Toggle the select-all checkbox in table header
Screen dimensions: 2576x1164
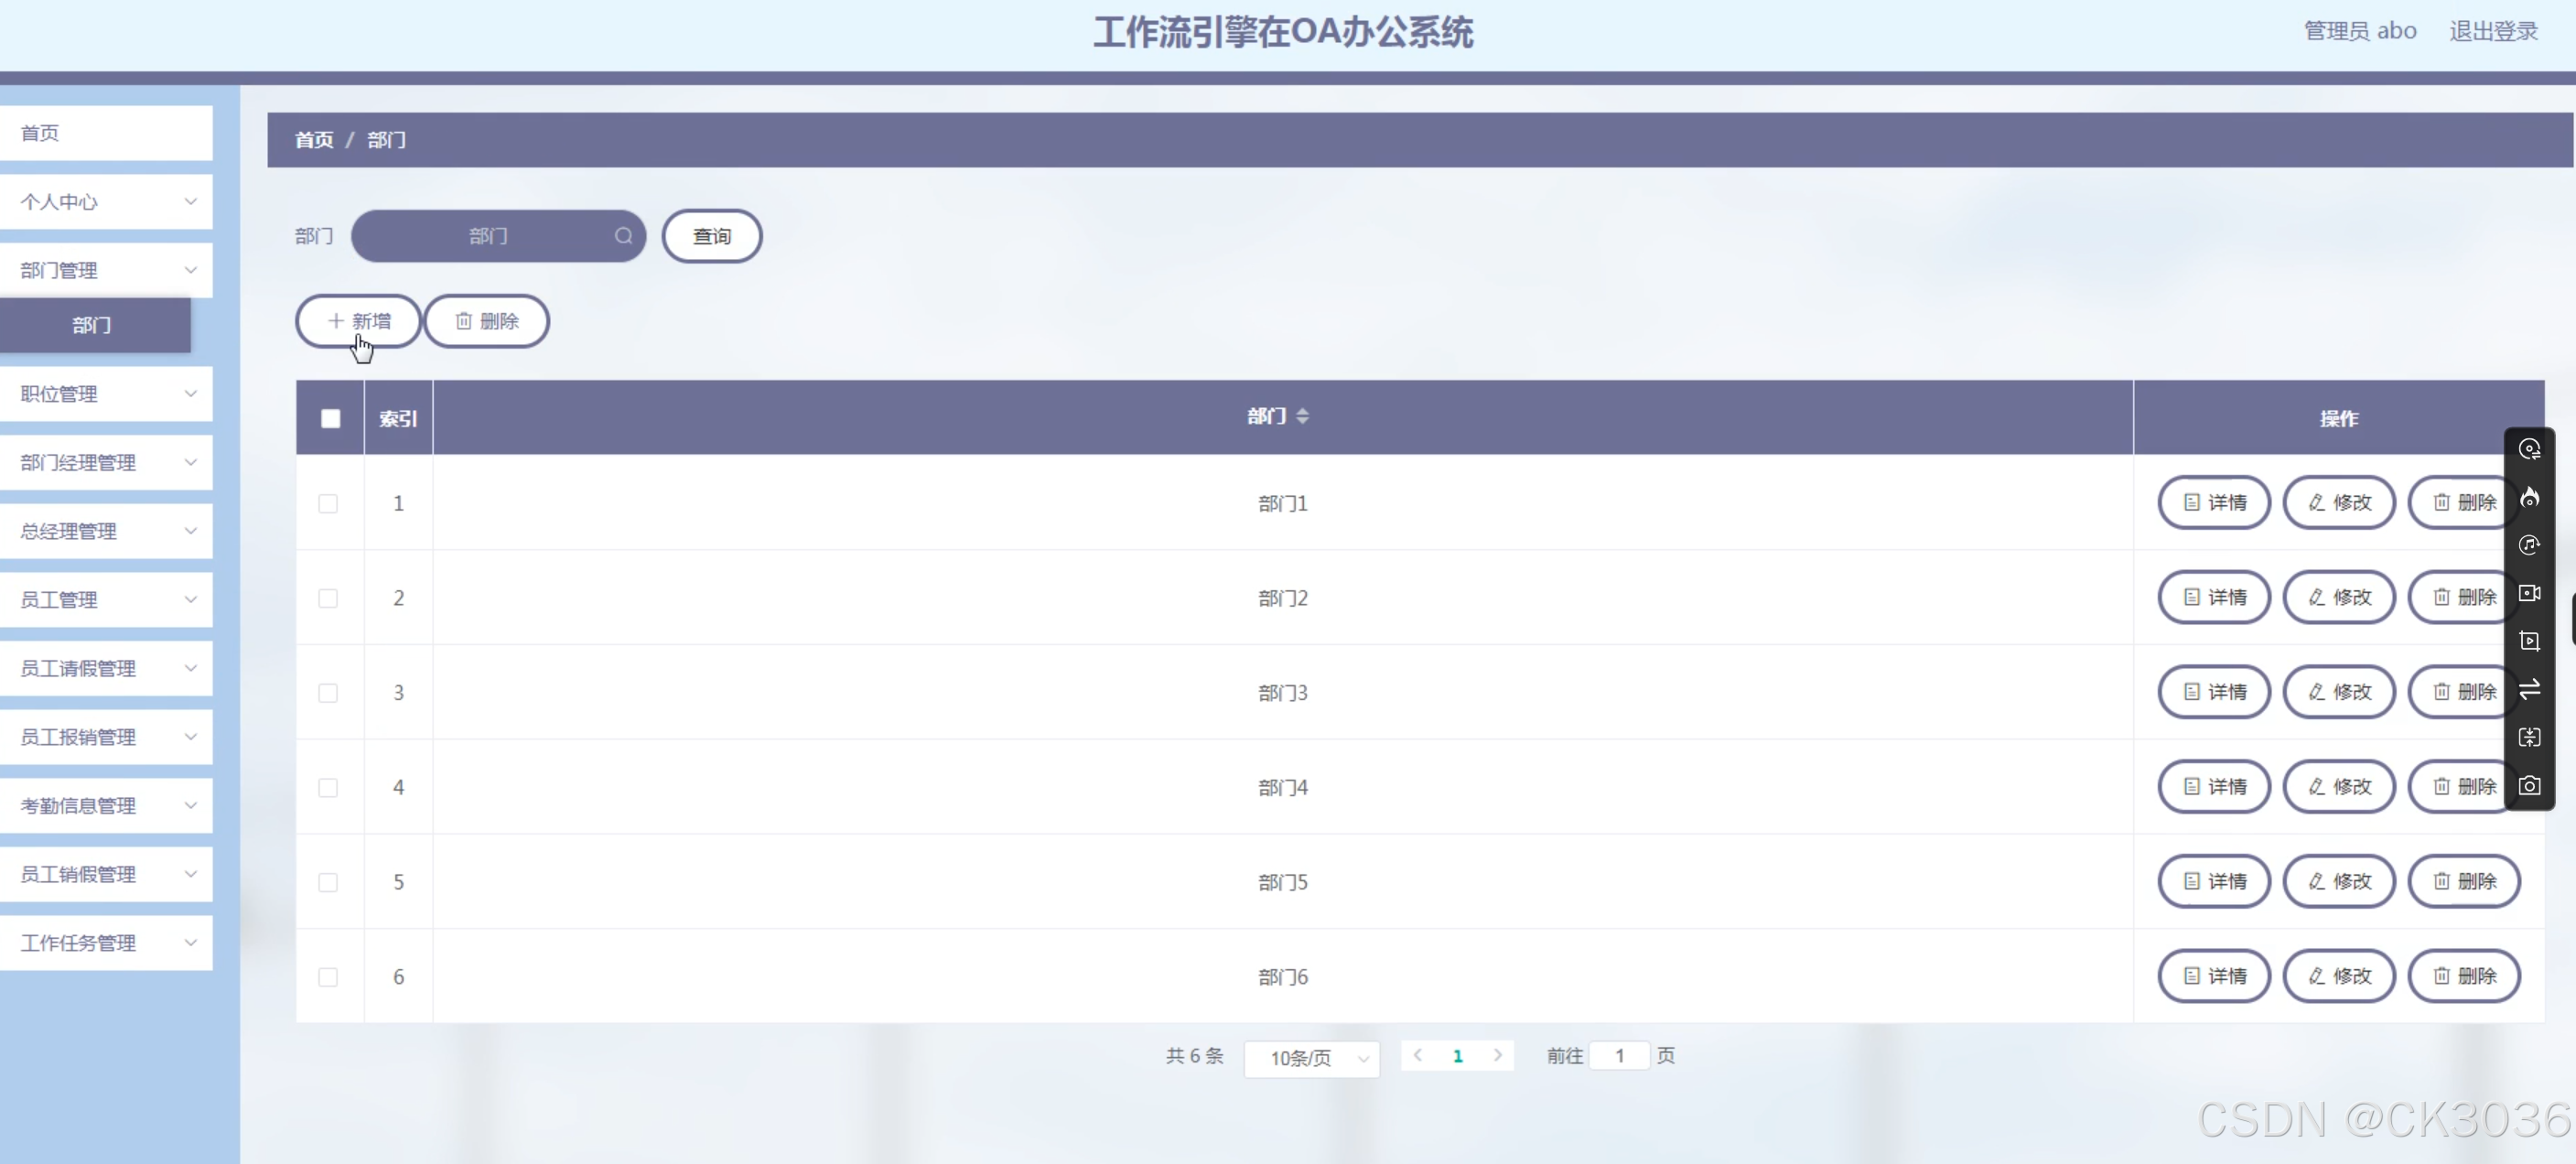coord(330,418)
